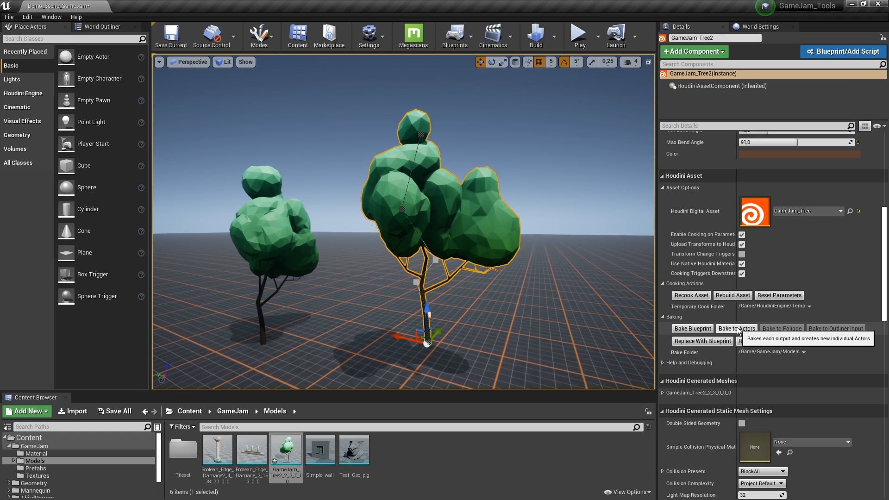
Task: Browse to GameJam_Tree asset with magnifier icon
Action: (x=850, y=211)
